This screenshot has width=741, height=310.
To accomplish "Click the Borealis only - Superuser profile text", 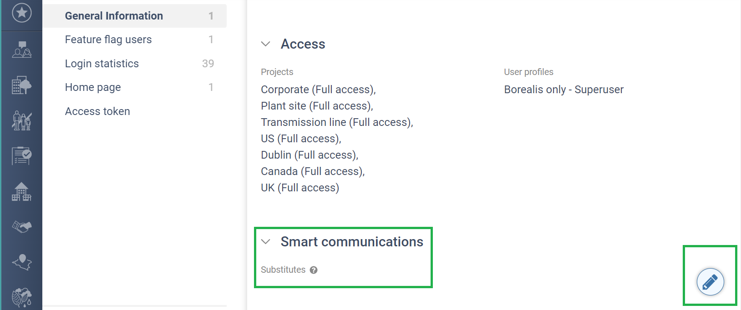I will pos(563,90).
